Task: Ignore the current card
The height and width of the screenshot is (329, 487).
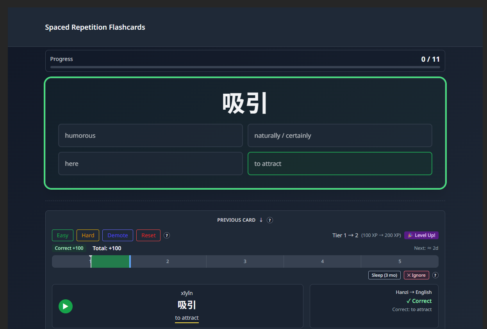Action: [416, 275]
